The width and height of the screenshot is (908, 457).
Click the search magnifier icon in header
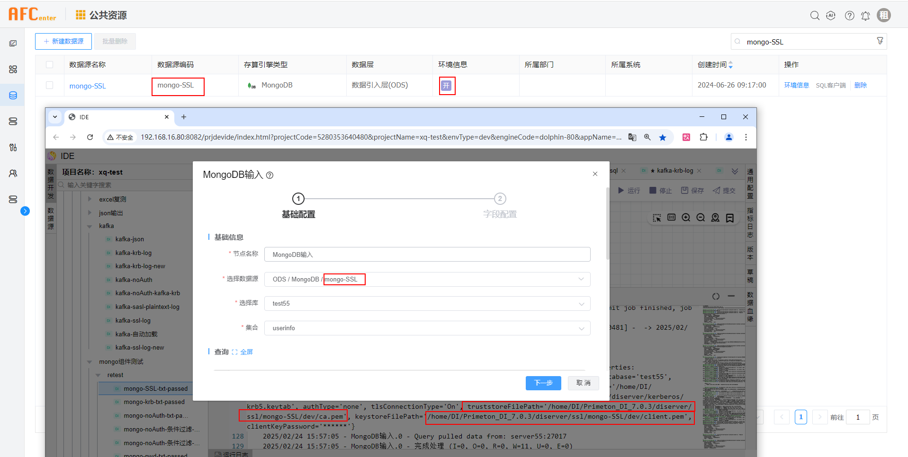pyautogui.click(x=815, y=16)
